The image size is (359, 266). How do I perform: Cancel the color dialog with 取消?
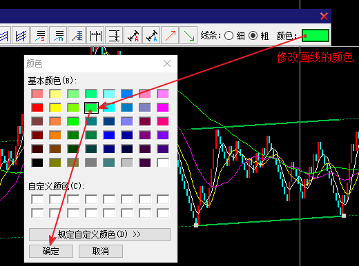pos(101,251)
